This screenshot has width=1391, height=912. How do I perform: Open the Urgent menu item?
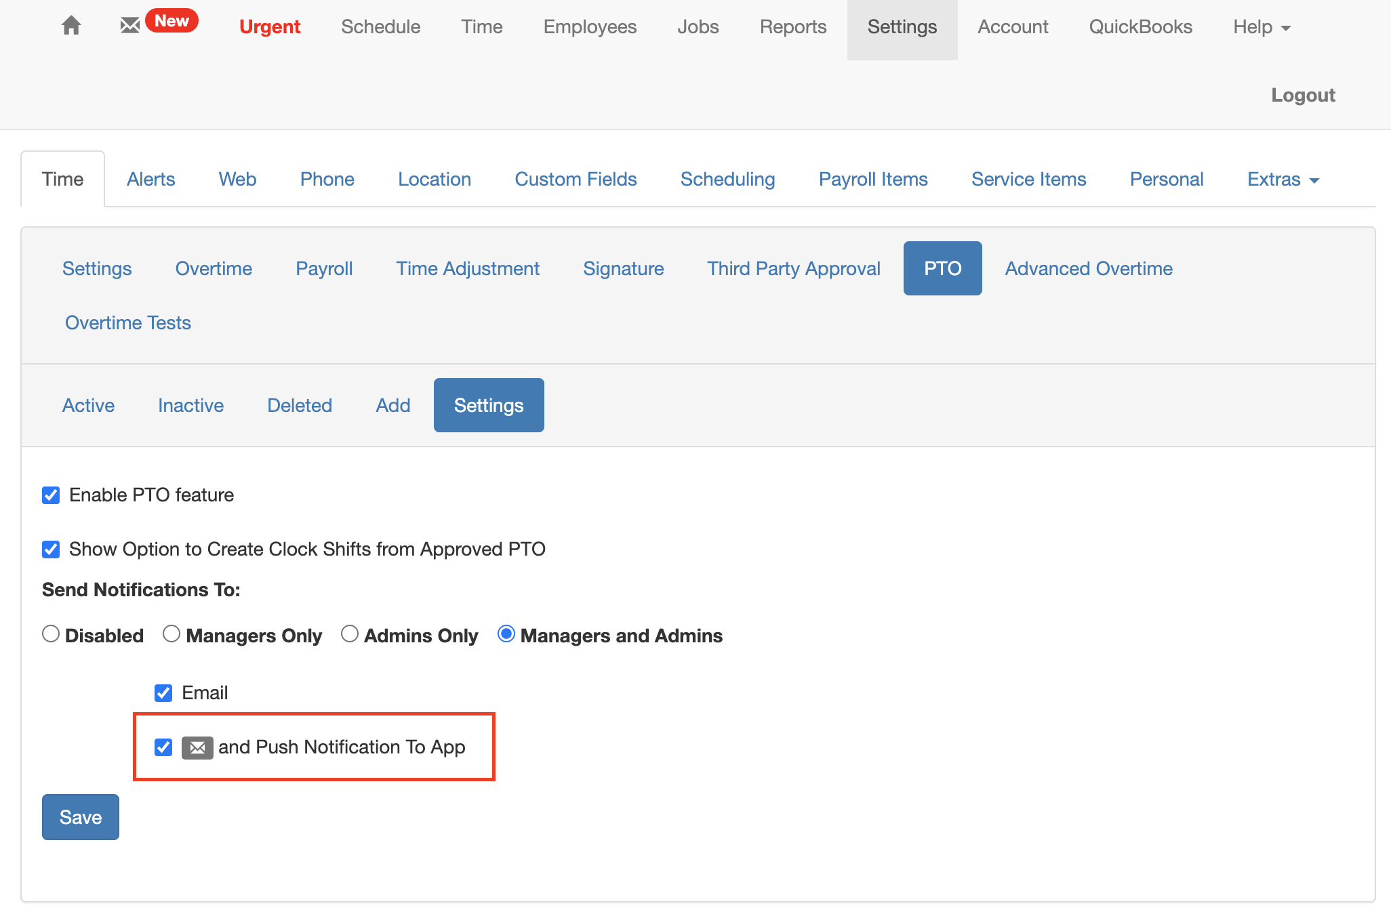pyautogui.click(x=270, y=27)
